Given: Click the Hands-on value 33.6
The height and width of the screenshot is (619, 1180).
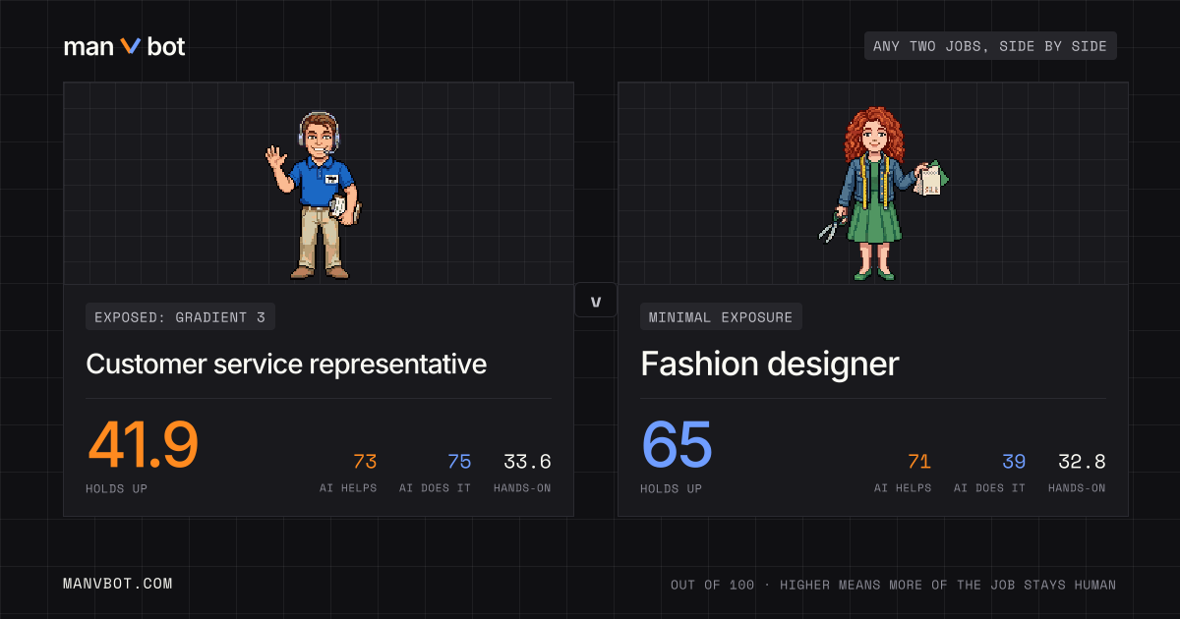Looking at the screenshot, I should pos(527,462).
